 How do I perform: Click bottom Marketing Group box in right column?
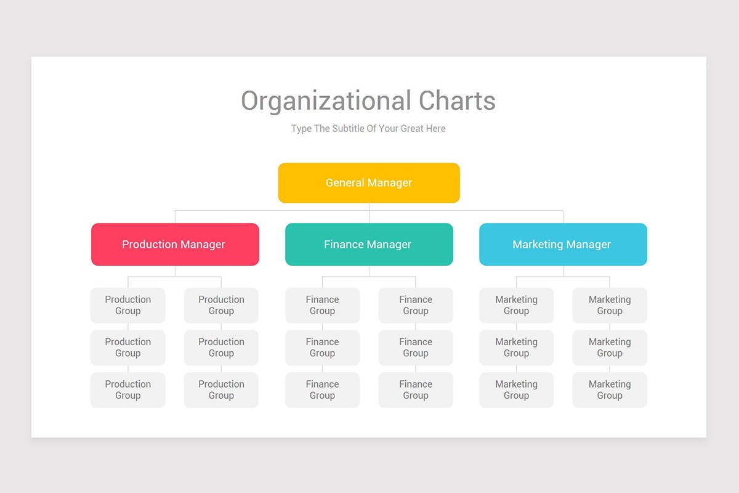[610, 389]
